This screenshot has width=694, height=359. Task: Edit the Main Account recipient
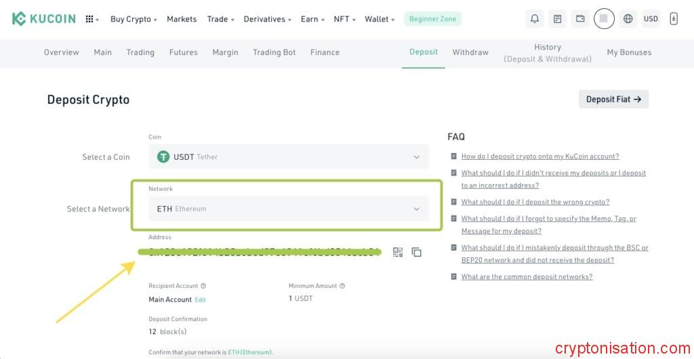point(200,299)
